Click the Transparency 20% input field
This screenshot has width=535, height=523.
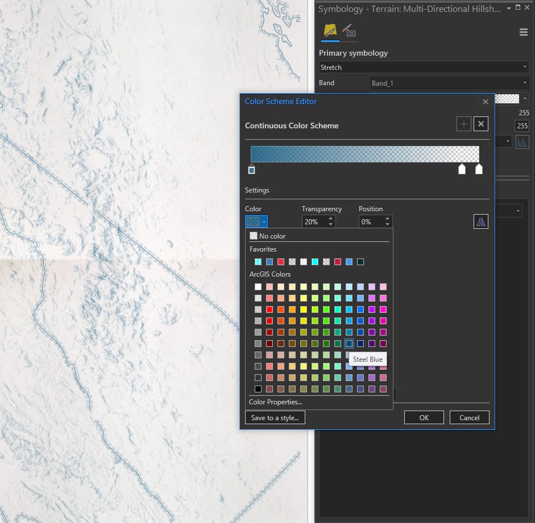[314, 221]
